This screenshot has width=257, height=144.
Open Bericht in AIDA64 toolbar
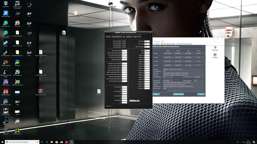[x=156, y=44]
